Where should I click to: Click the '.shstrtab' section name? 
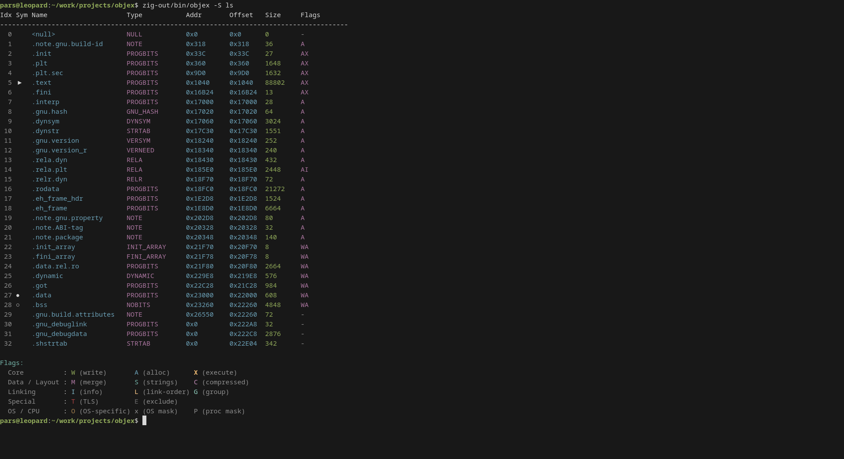click(x=49, y=343)
